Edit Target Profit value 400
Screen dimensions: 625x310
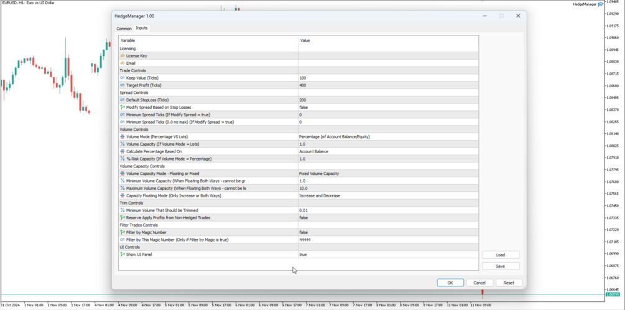tap(388, 85)
